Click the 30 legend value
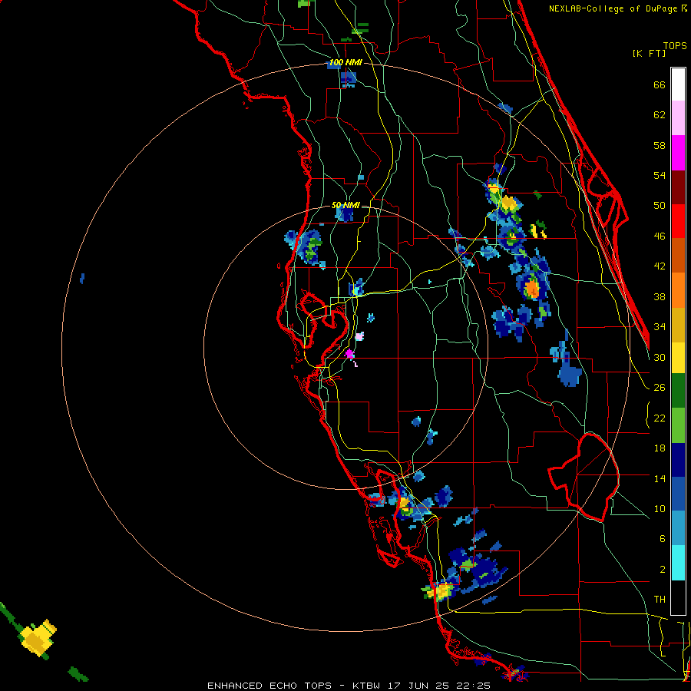Screen dimensions: 691x691 coord(660,357)
